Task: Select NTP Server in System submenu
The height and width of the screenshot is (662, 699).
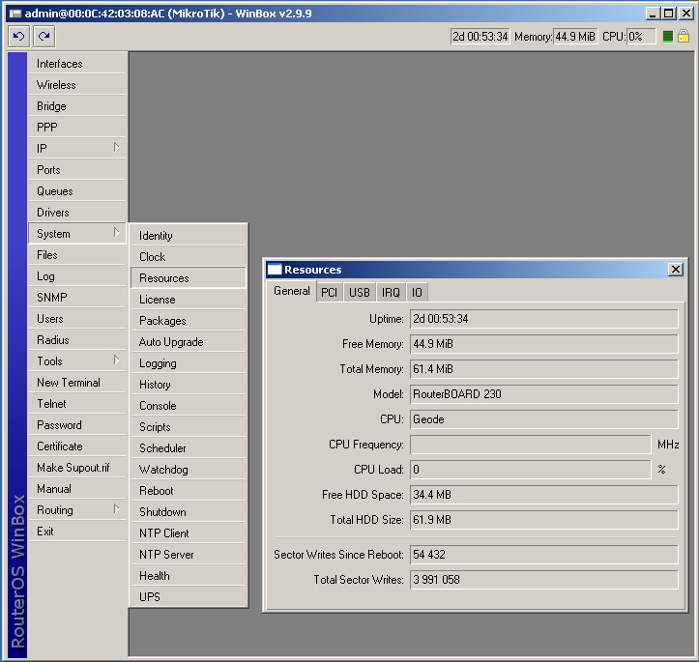Action: click(x=189, y=555)
